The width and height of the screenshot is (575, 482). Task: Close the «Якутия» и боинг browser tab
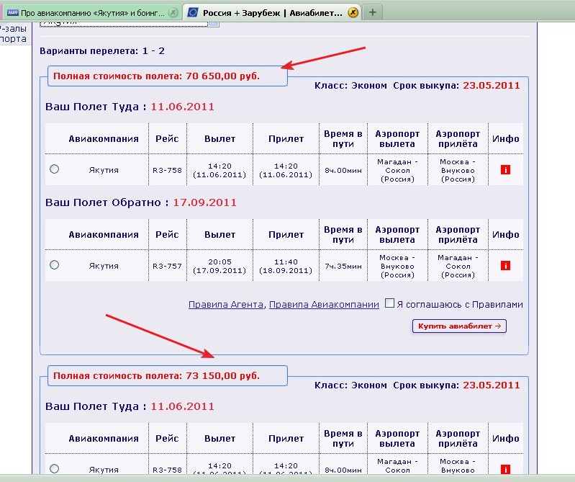point(173,13)
